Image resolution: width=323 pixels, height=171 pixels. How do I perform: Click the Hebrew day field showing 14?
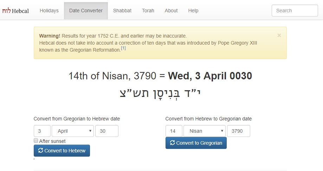[174, 131]
